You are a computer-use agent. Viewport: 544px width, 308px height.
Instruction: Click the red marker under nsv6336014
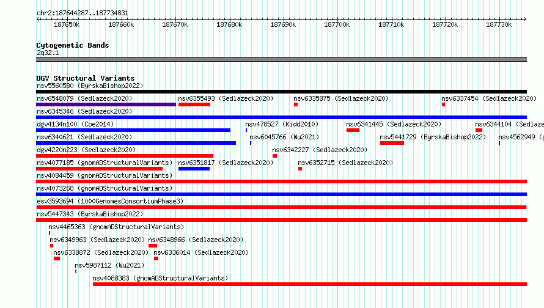pos(156,258)
